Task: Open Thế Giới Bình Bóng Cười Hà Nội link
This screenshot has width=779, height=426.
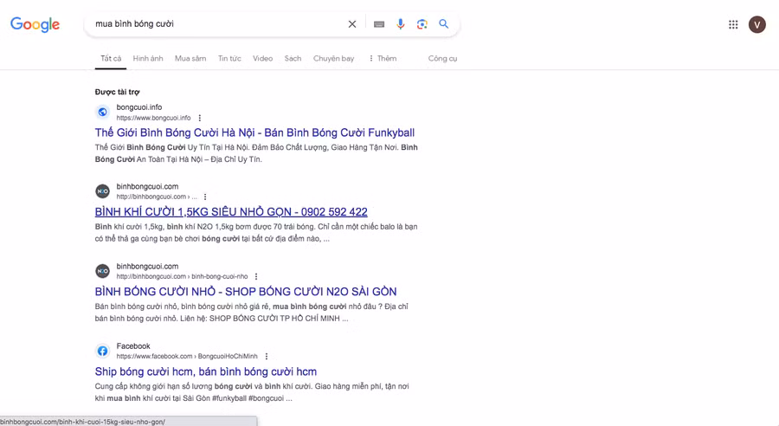Action: click(x=254, y=132)
